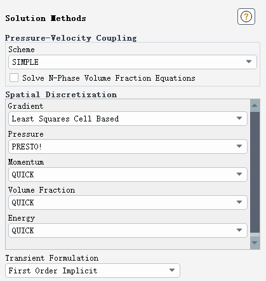Open the Transient Formulation dropdown arrow
The width and height of the screenshot is (266, 281).
click(172, 270)
